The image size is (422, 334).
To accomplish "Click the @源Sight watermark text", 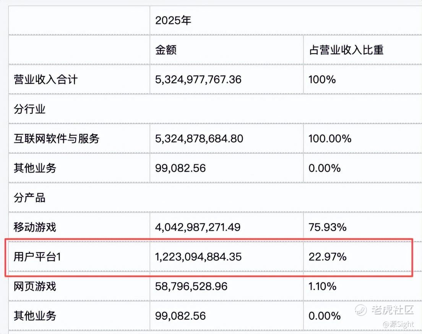I will [399, 324].
